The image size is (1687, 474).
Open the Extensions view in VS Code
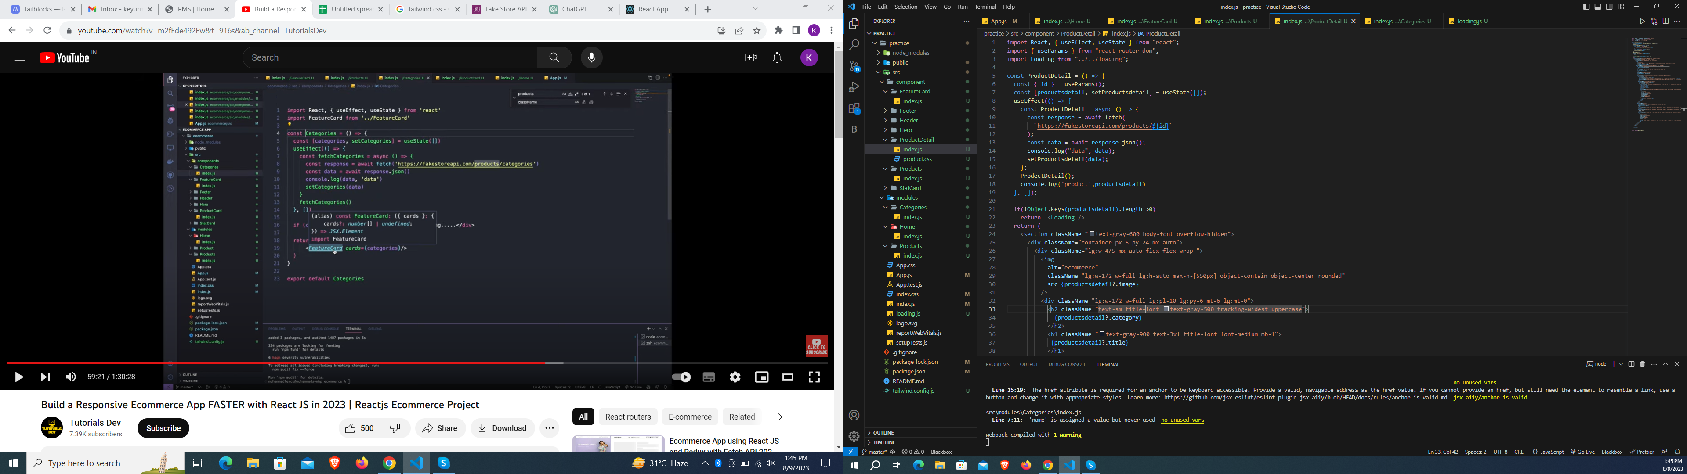(x=854, y=109)
